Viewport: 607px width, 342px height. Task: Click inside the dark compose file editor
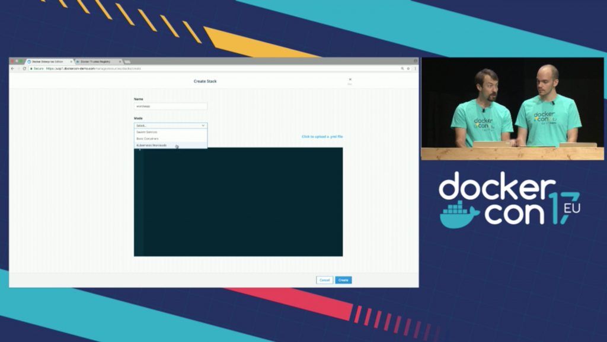point(238,202)
